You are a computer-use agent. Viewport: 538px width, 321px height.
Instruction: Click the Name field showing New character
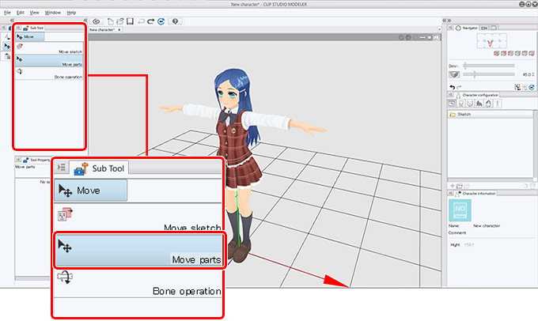(x=487, y=226)
